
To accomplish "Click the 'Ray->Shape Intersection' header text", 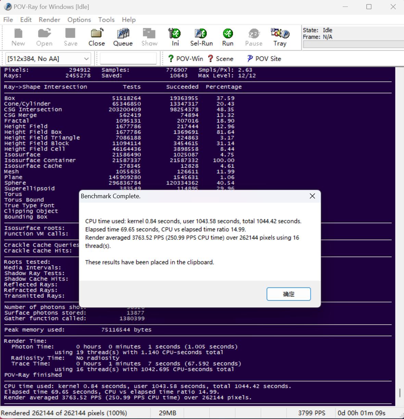I will point(46,87).
